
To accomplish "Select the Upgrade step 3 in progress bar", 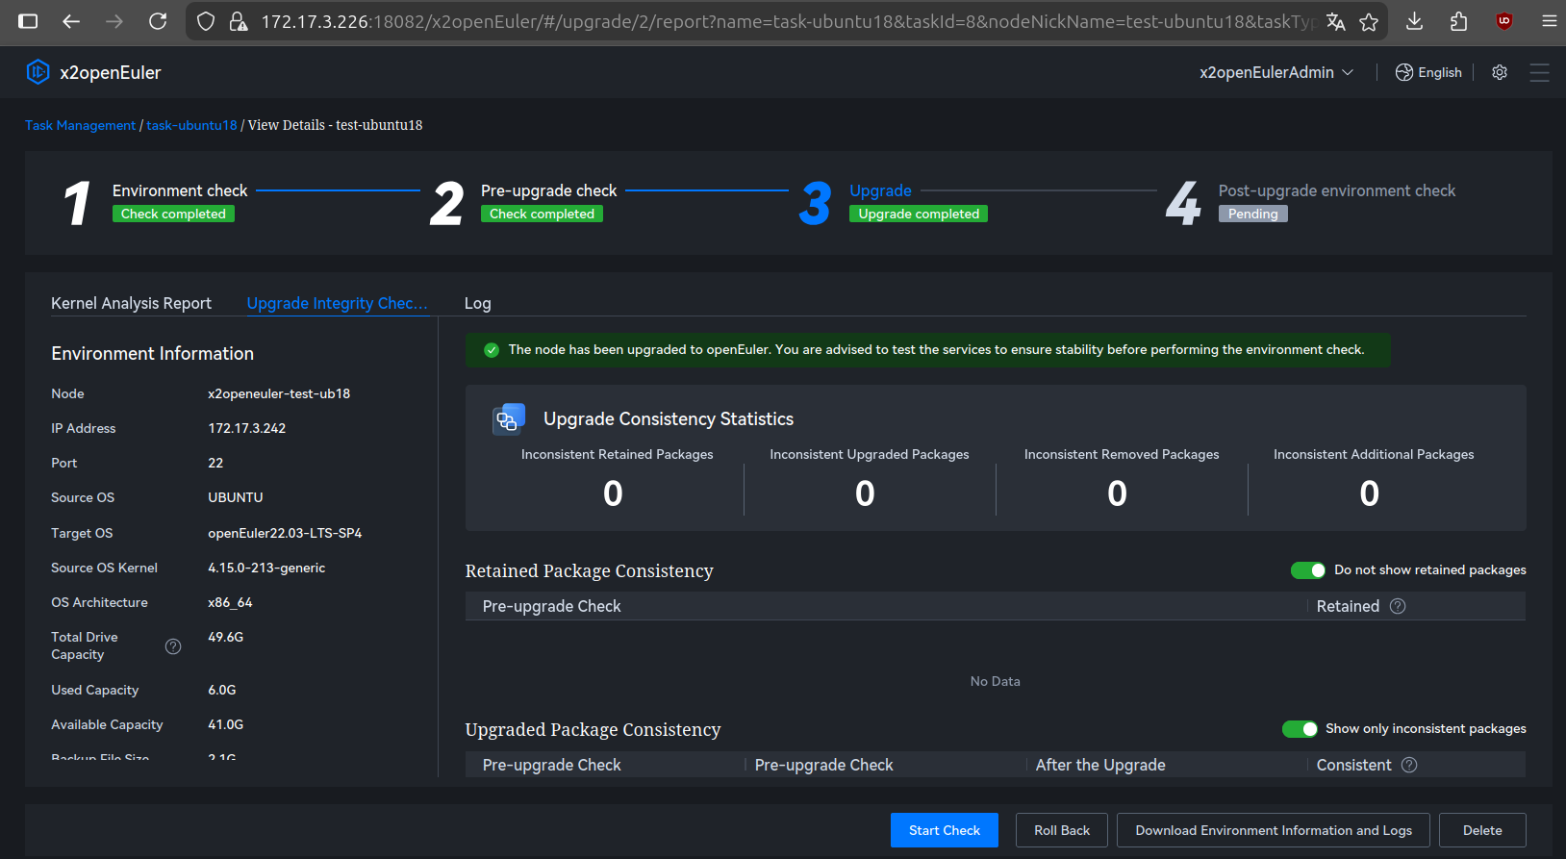I will (x=880, y=190).
